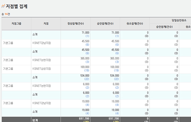Open (19) count link in 정상합계 for KSNET삼성지점
The width and height of the screenshot is (191, 122).
coord(87,70)
